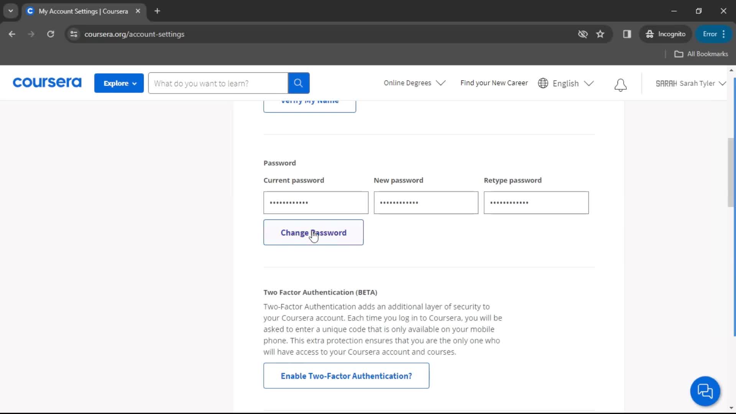Click the browser favorites star icon
This screenshot has width=736, height=414.
[x=601, y=34]
